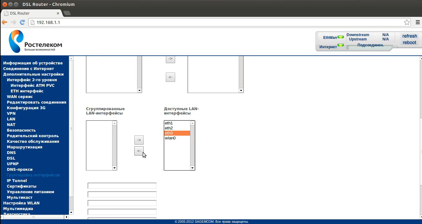Click the upper -> move button for WAN interfaces

click(170, 59)
